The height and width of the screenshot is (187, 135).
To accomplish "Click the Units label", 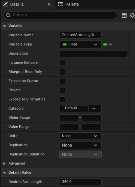I will tap(13, 136).
